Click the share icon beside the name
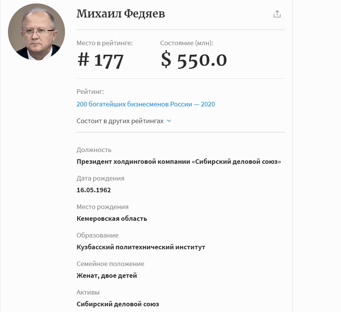The image size is (341, 312). tap(277, 14)
